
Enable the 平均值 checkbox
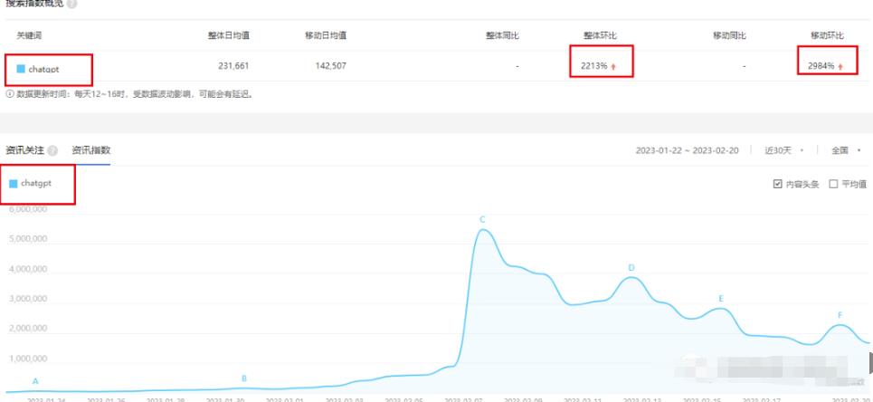(833, 184)
